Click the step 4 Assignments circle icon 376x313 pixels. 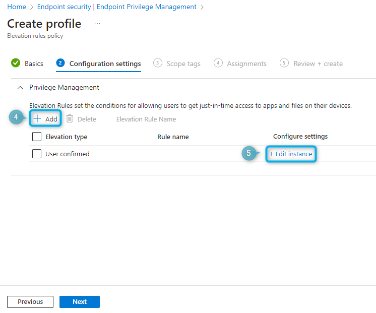pyautogui.click(x=218, y=63)
